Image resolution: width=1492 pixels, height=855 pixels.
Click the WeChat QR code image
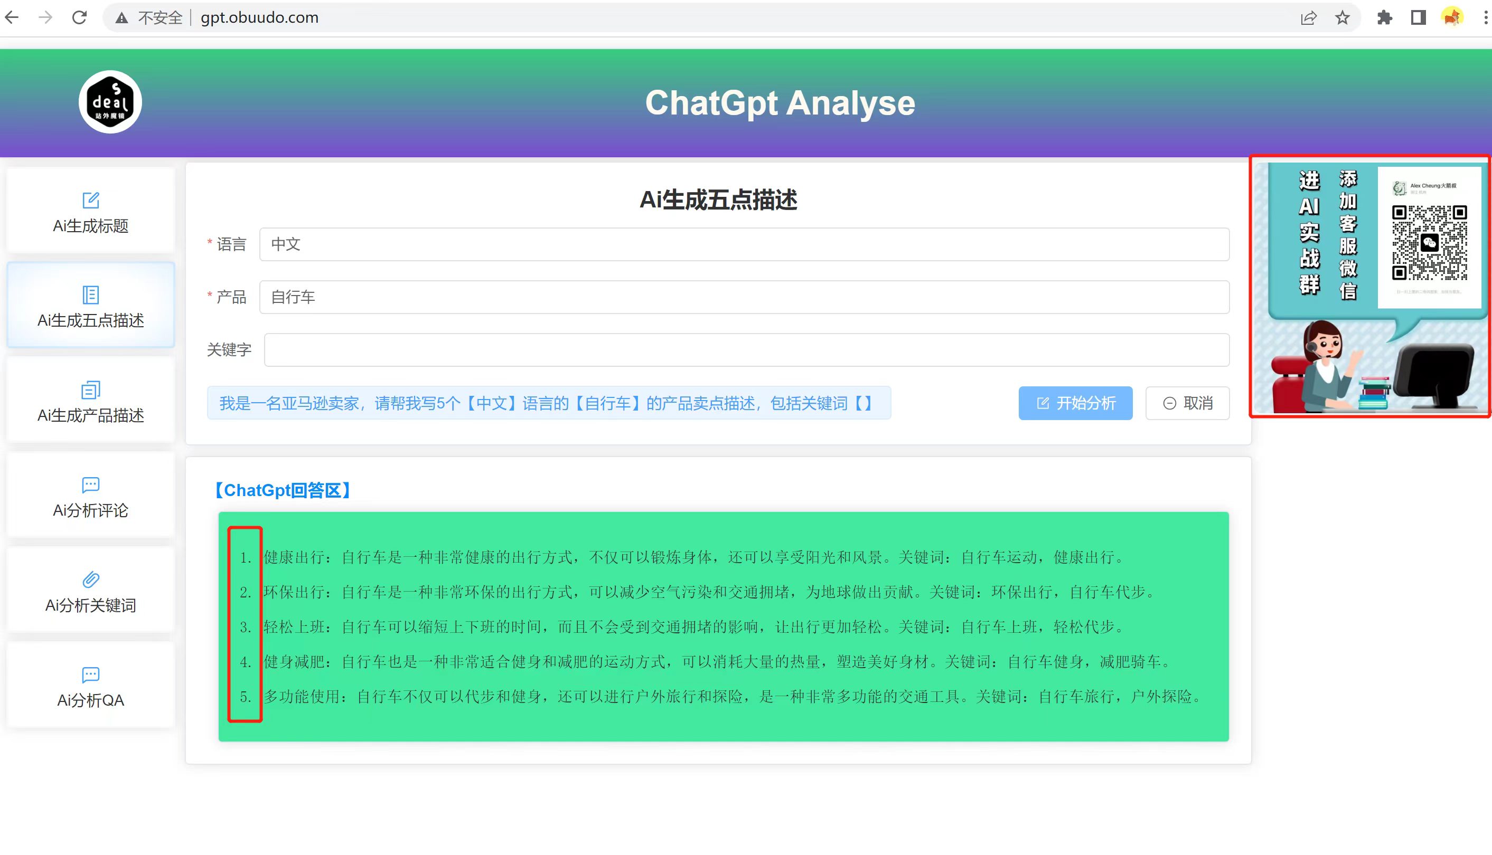(1429, 242)
